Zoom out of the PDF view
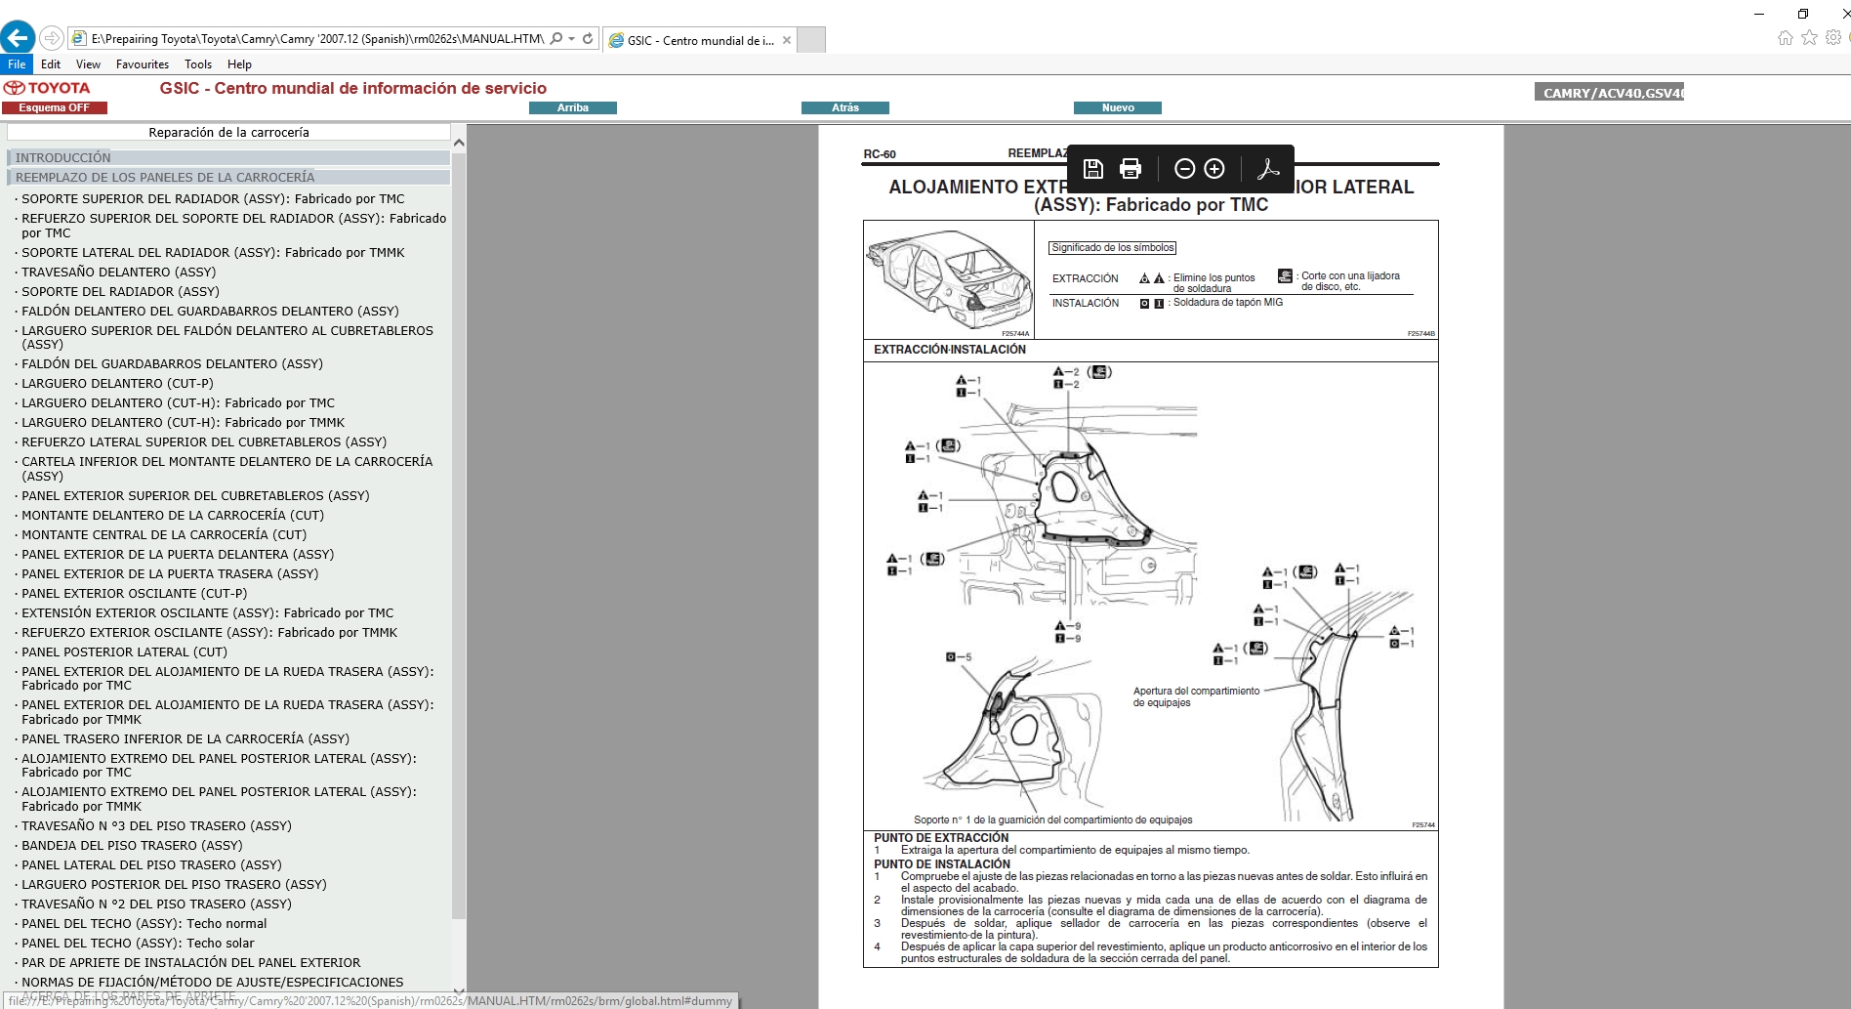 (x=1185, y=168)
